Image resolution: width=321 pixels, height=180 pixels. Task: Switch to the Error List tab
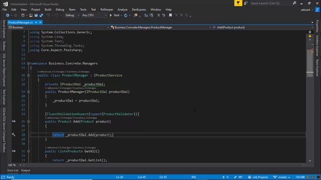coord(13,170)
